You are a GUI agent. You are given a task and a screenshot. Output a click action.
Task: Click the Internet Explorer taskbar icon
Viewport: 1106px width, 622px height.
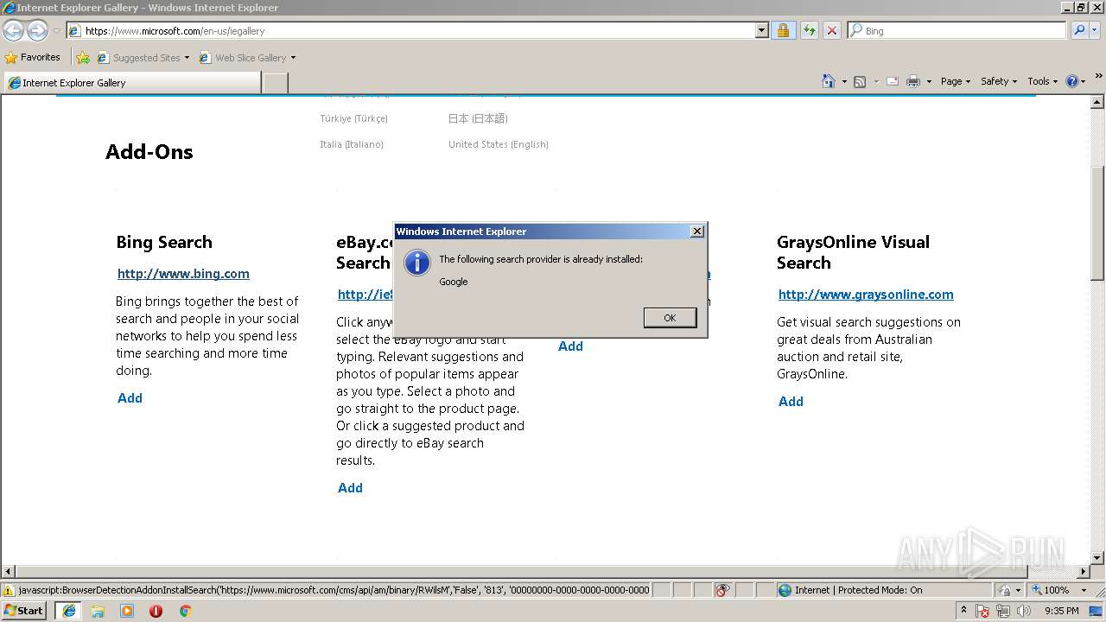point(69,611)
